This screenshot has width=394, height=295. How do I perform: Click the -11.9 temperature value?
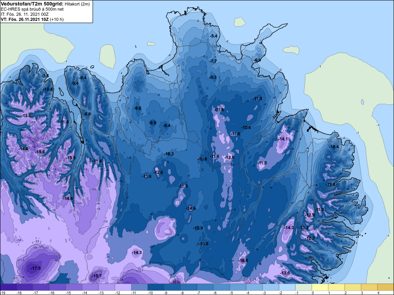pyautogui.click(x=320, y=209)
